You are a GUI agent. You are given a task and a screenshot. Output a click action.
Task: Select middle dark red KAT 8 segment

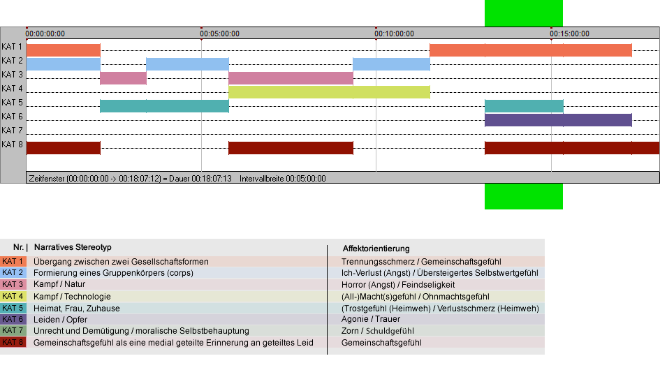coord(291,148)
